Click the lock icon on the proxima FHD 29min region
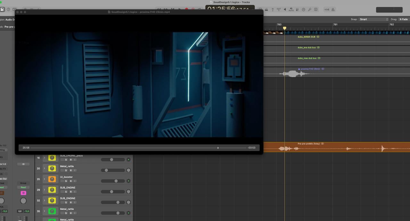The height and width of the screenshot is (221, 410). [299, 69]
